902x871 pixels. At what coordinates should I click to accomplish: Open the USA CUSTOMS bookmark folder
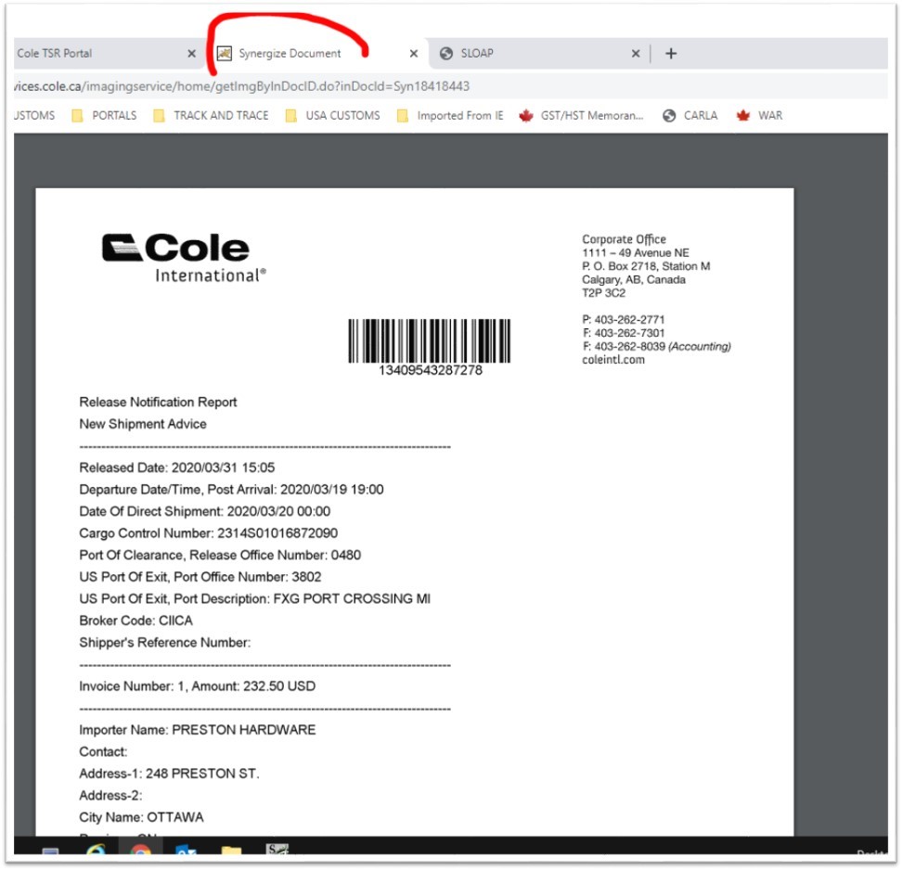(x=333, y=116)
